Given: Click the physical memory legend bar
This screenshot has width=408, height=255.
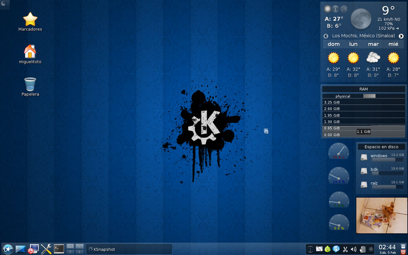Looking at the screenshot, I should point(369,96).
